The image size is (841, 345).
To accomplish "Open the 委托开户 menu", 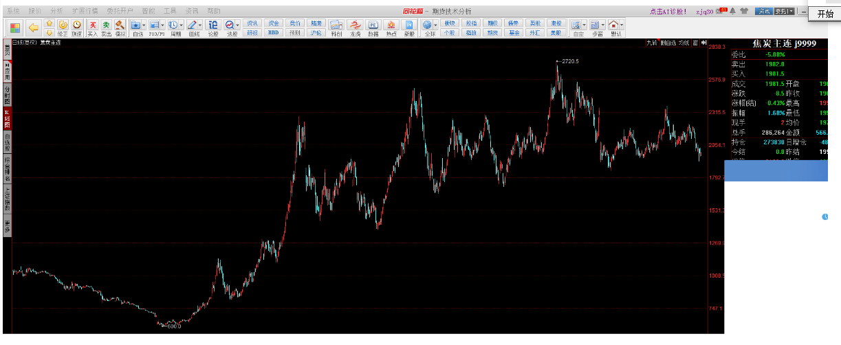I will tap(120, 11).
